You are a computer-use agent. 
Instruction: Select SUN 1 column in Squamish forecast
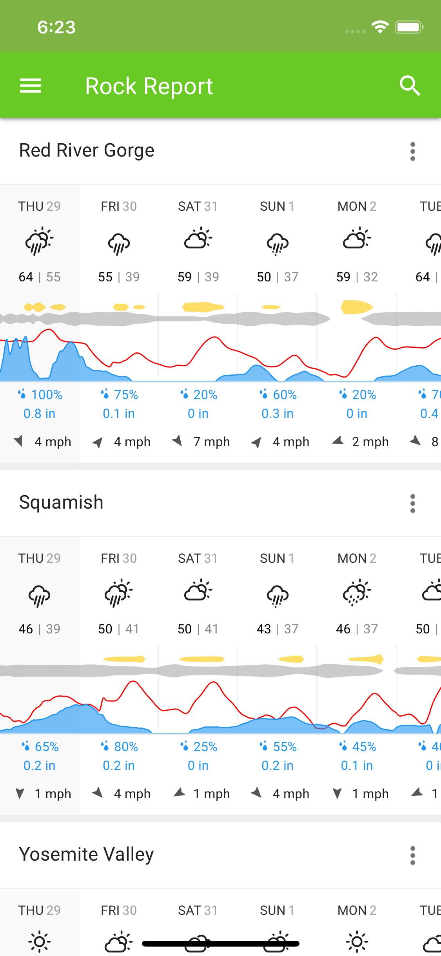277,558
